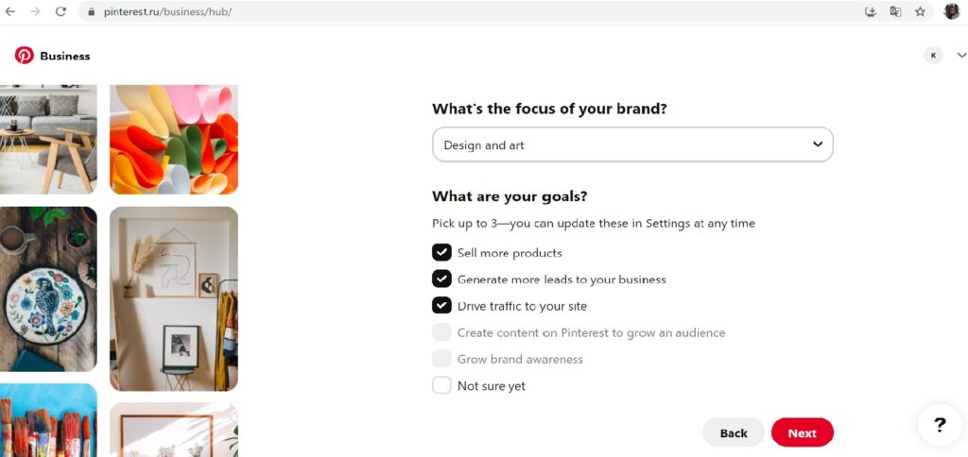Click the Back button

[734, 432]
